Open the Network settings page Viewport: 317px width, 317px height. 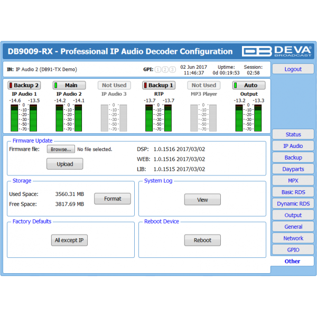point(293,238)
